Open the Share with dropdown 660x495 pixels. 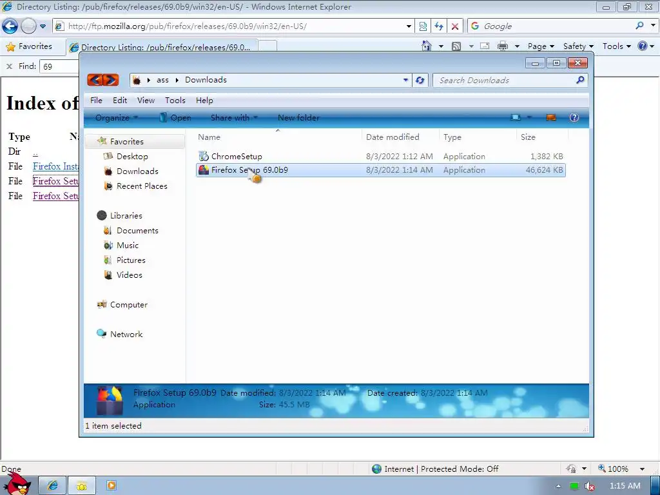coord(234,117)
